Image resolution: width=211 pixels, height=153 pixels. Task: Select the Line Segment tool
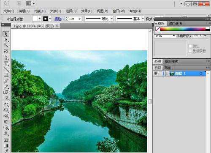(6, 69)
